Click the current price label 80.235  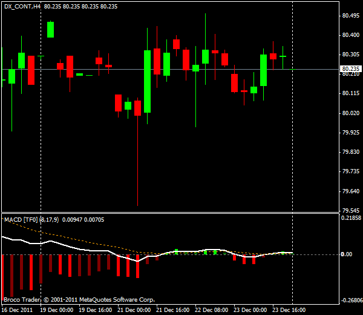tap(350, 69)
